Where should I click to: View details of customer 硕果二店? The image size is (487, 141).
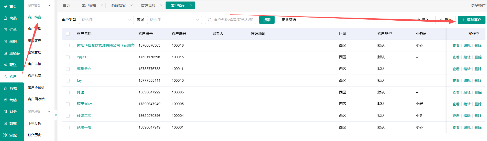[456, 116]
